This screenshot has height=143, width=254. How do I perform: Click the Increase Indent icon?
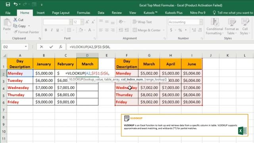point(127,30)
